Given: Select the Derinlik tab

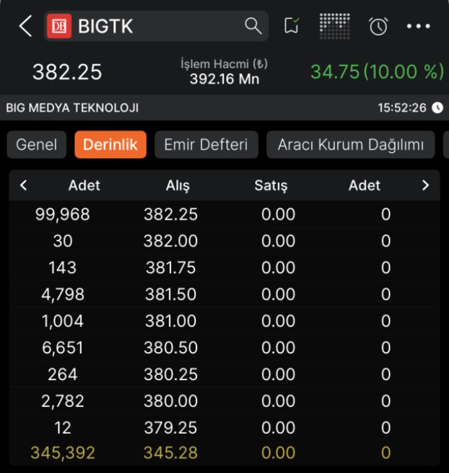Looking at the screenshot, I should click(110, 145).
